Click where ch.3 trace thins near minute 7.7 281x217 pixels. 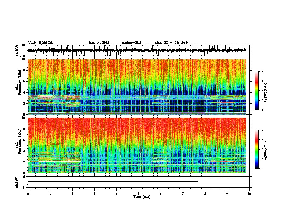[198, 182]
